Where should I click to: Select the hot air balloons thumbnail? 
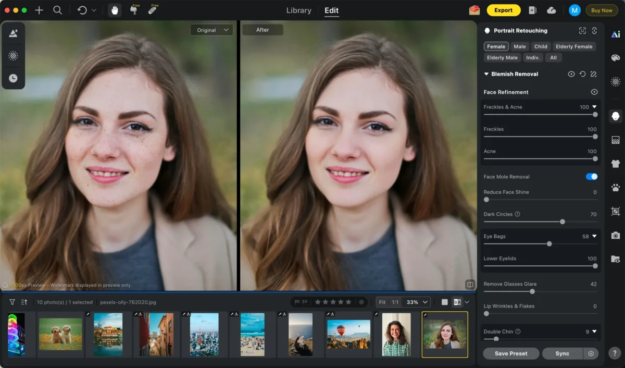(x=348, y=334)
